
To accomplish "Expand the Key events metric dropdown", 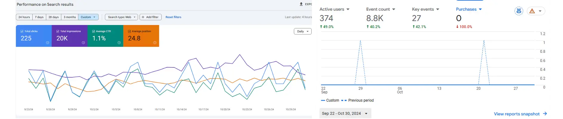I will point(438,9).
